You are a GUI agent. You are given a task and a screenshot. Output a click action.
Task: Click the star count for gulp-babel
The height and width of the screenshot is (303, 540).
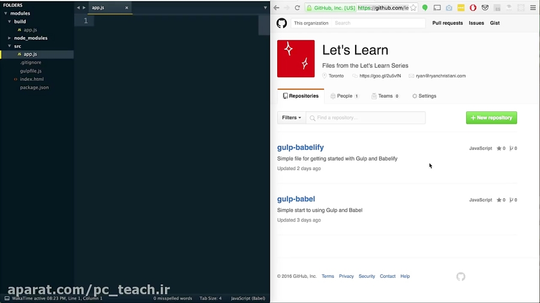point(501,200)
